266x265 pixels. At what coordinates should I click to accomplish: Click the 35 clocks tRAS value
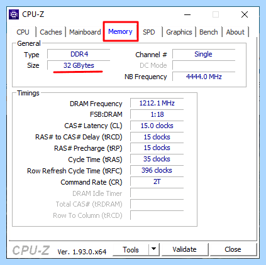point(157,159)
